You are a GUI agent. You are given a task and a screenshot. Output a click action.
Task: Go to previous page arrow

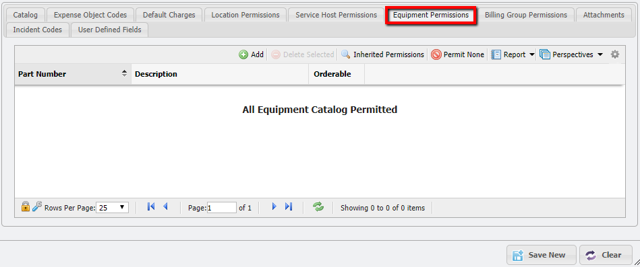[165, 206]
